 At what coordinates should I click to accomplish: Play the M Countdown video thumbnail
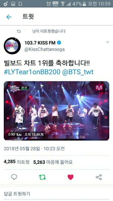point(56,111)
